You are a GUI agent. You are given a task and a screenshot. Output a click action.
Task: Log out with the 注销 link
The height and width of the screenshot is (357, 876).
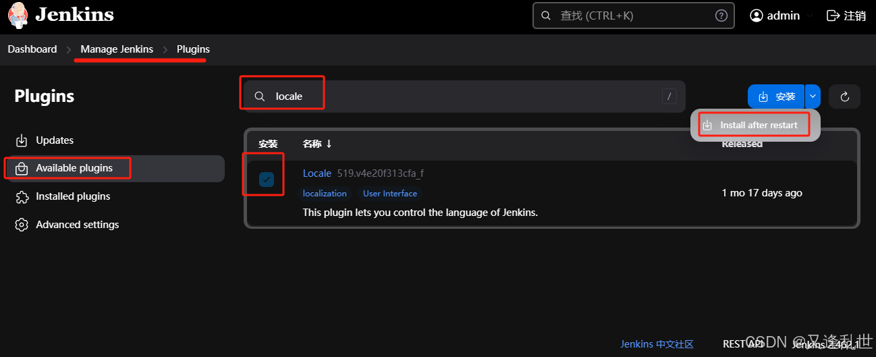tap(855, 16)
